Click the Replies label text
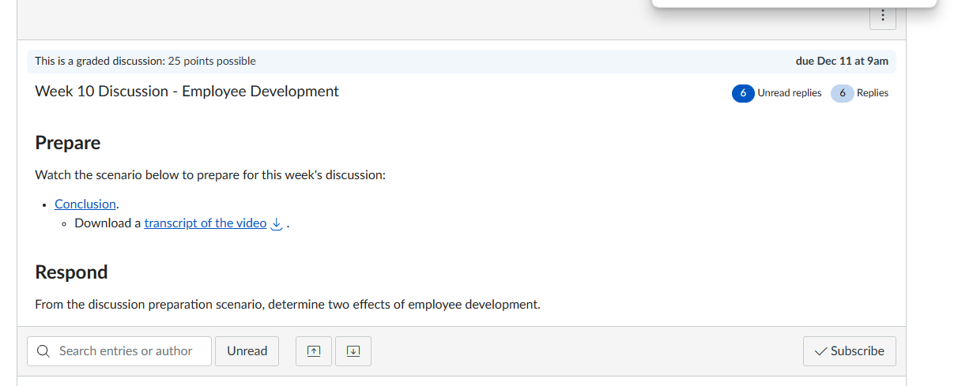This screenshot has width=958, height=386. [873, 93]
